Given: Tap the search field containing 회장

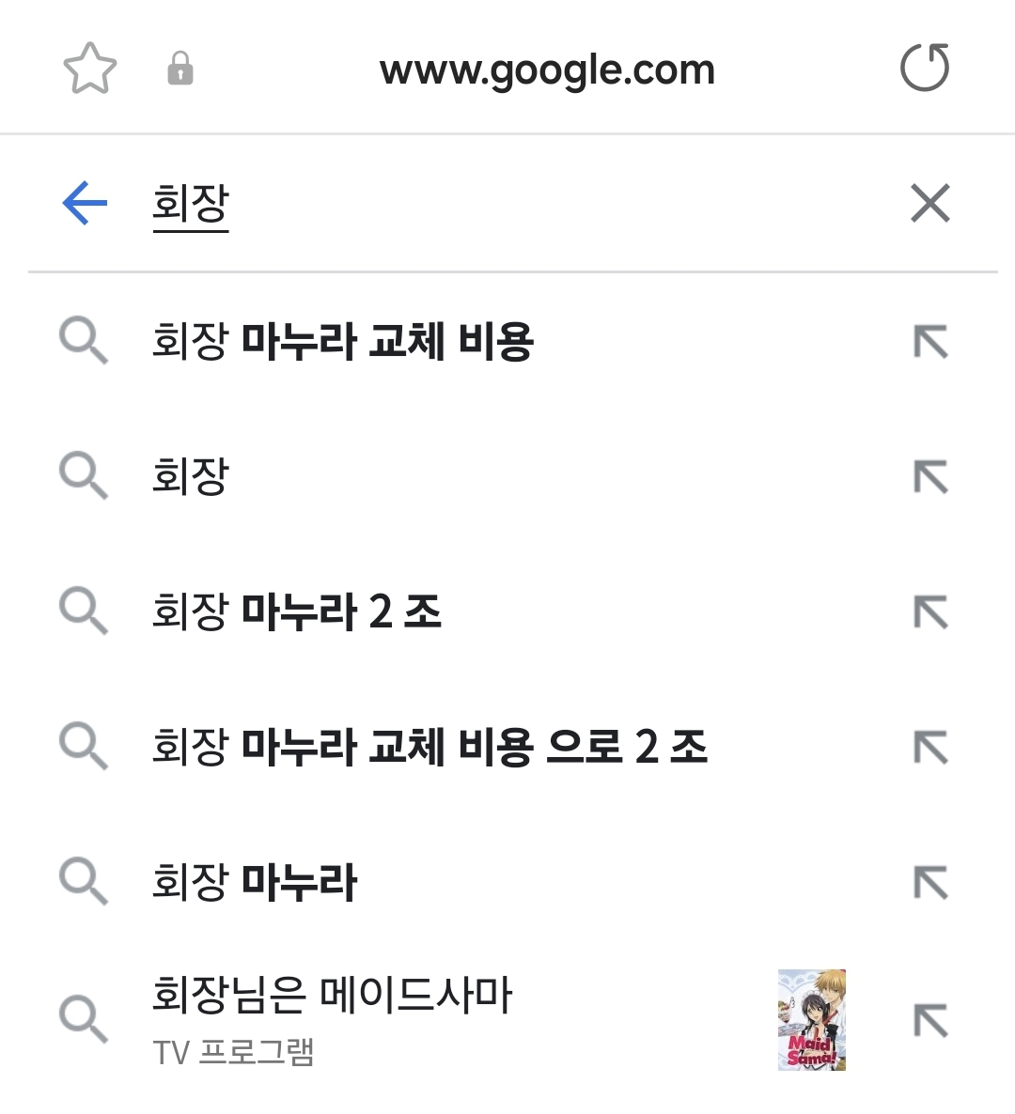Looking at the screenshot, I should point(497,203).
